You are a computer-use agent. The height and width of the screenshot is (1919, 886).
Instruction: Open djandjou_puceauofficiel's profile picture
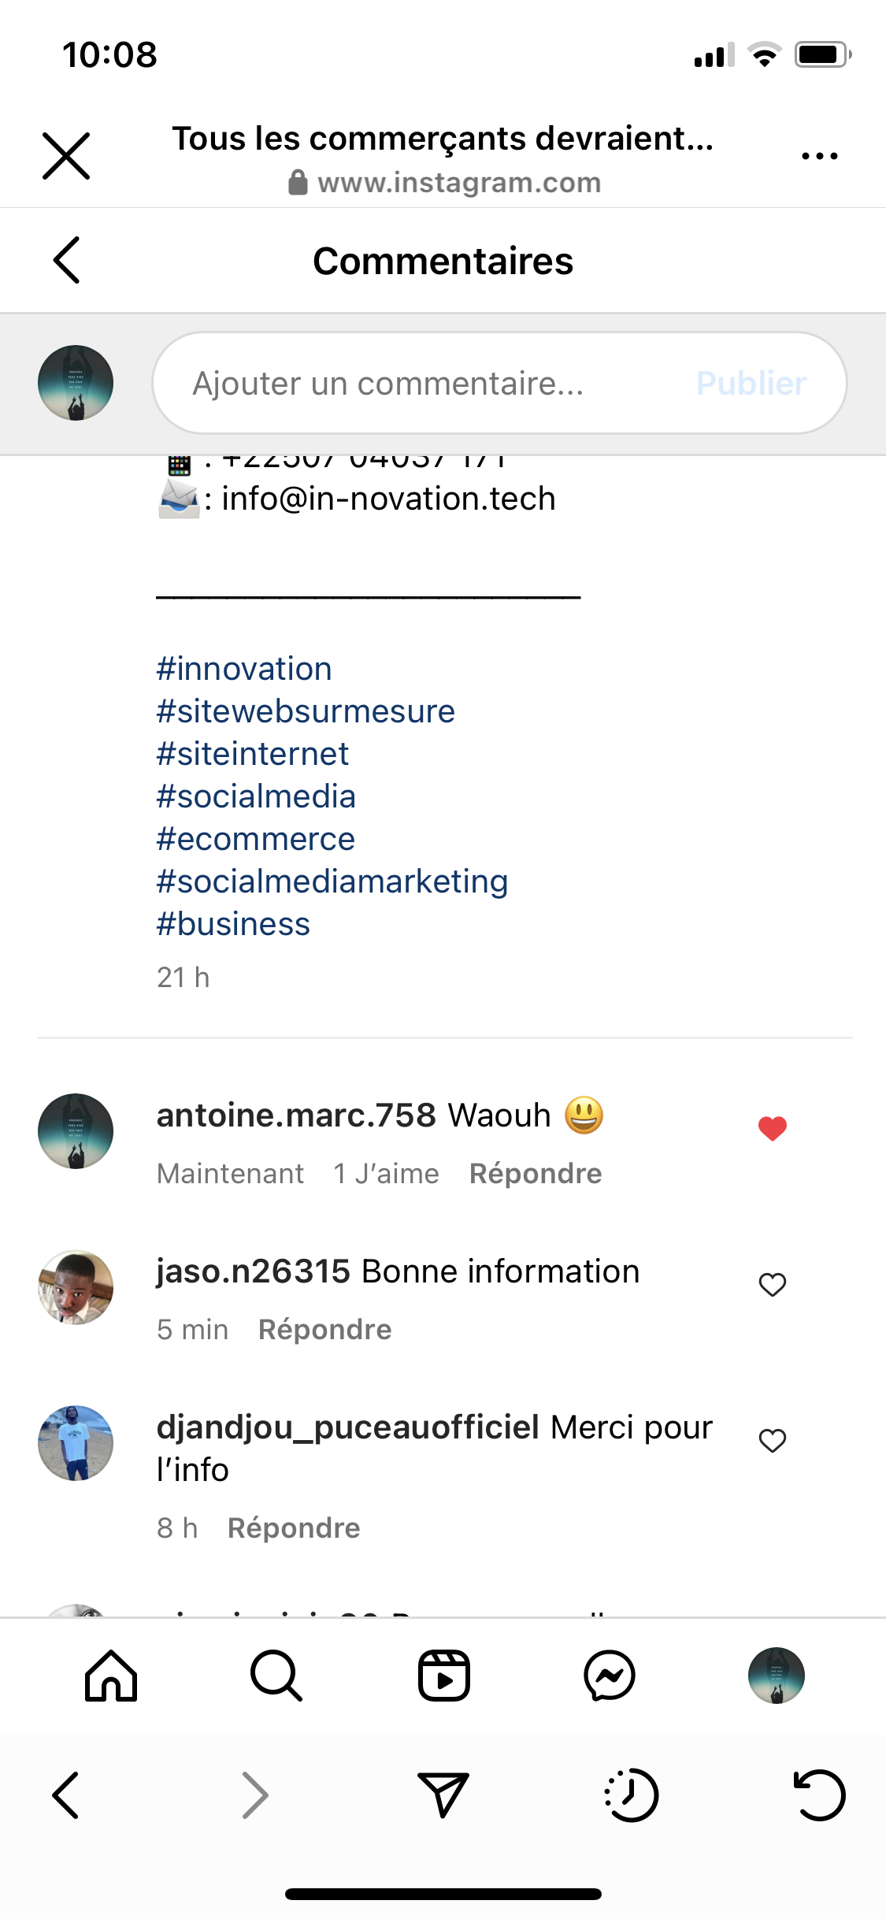pyautogui.click(x=76, y=1443)
